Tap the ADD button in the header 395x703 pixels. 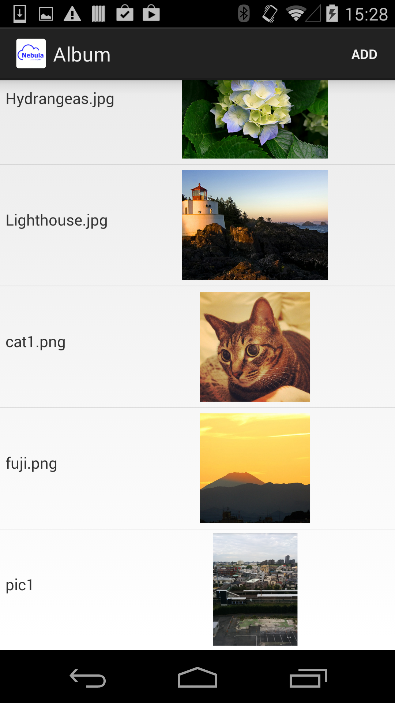pos(364,54)
